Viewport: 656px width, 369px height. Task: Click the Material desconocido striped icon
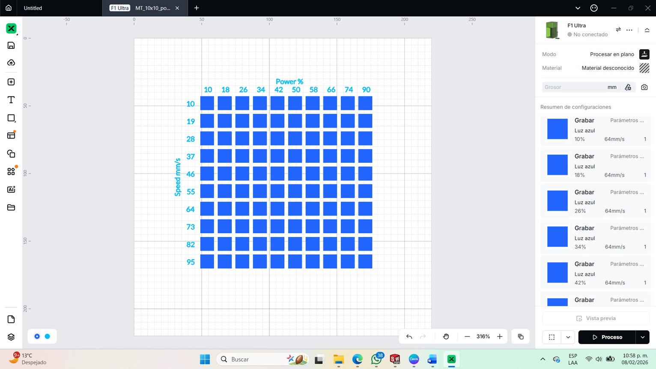[644, 68]
